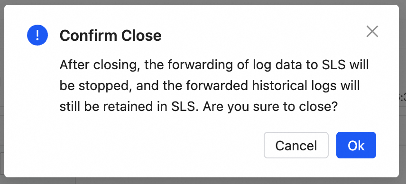Viewport: 406px width, 184px height.
Task: Choose Cancel to keep log forwarding
Action: 296,145
